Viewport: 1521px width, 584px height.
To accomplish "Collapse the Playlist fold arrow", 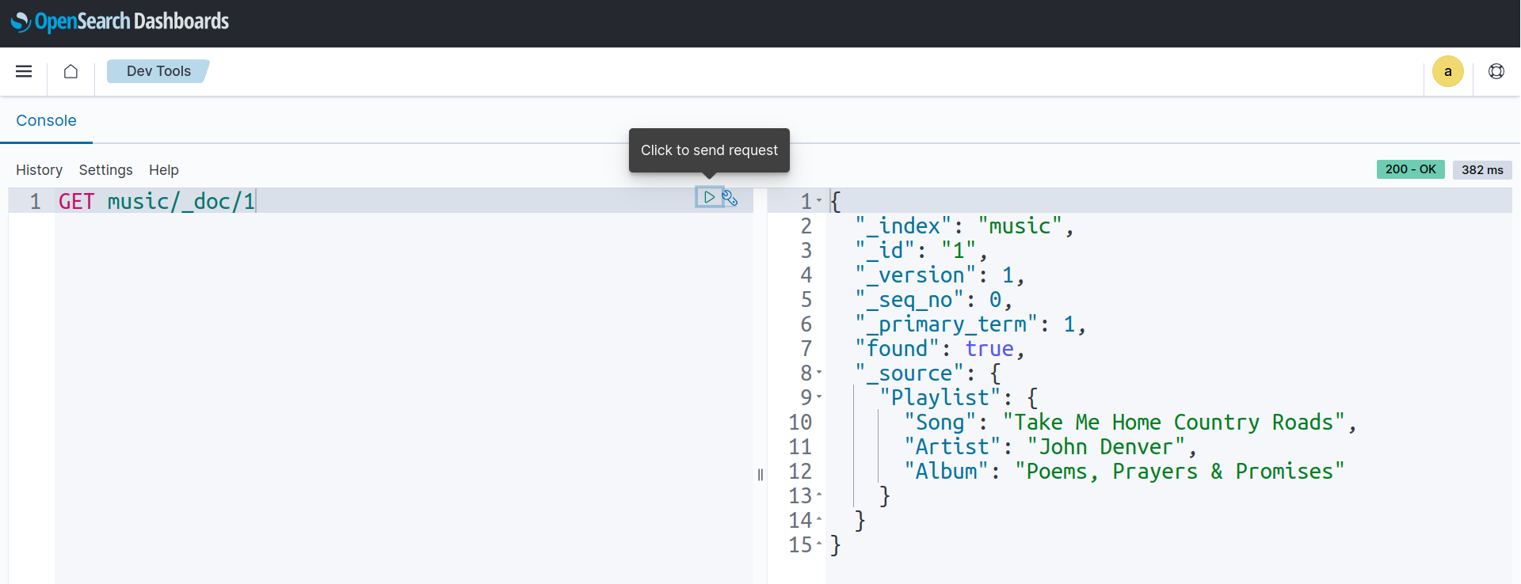I will pos(819,397).
